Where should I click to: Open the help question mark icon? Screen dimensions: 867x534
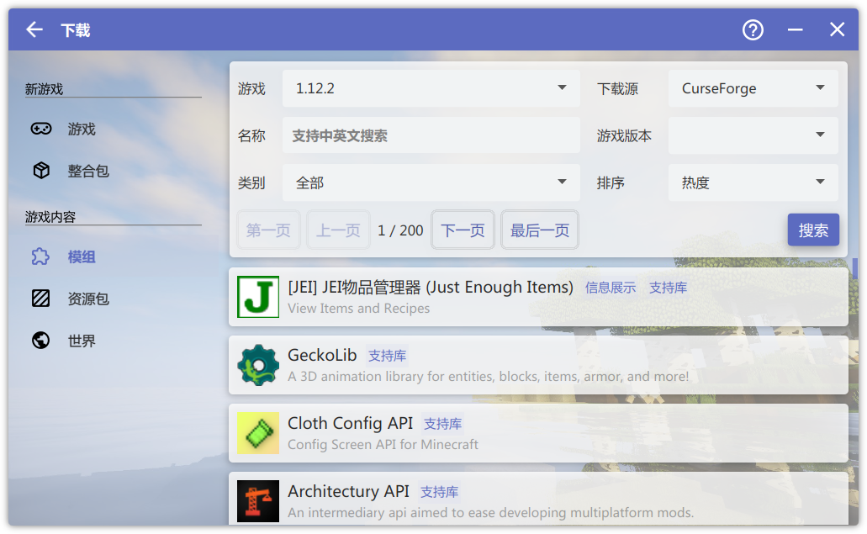coord(753,30)
